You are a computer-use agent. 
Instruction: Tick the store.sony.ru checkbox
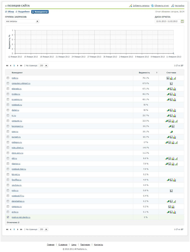(8, 153)
